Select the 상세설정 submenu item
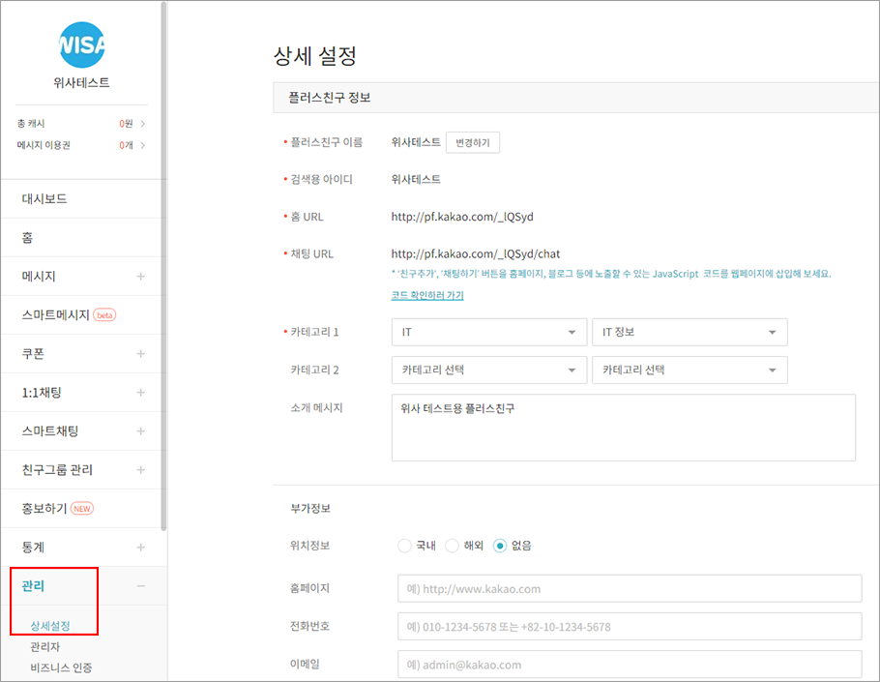 tap(50, 625)
